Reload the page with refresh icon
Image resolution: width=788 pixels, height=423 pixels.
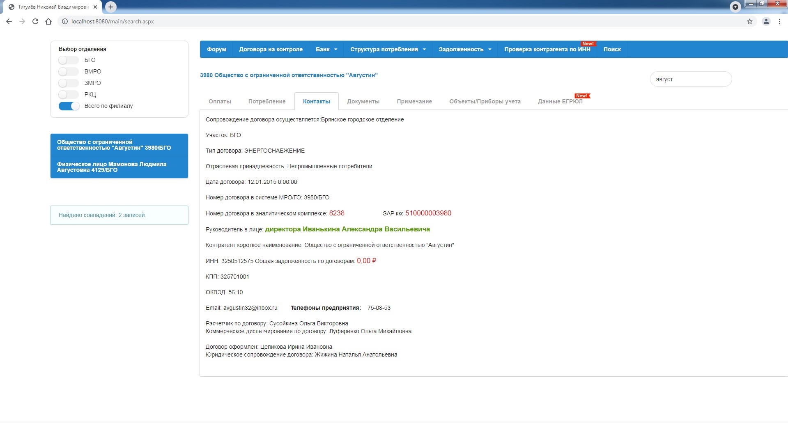35,21
